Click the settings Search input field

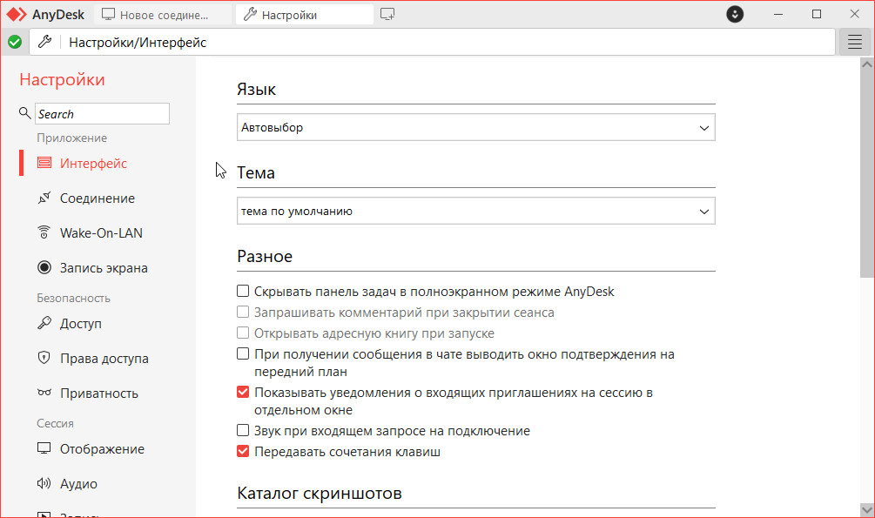[x=102, y=114]
